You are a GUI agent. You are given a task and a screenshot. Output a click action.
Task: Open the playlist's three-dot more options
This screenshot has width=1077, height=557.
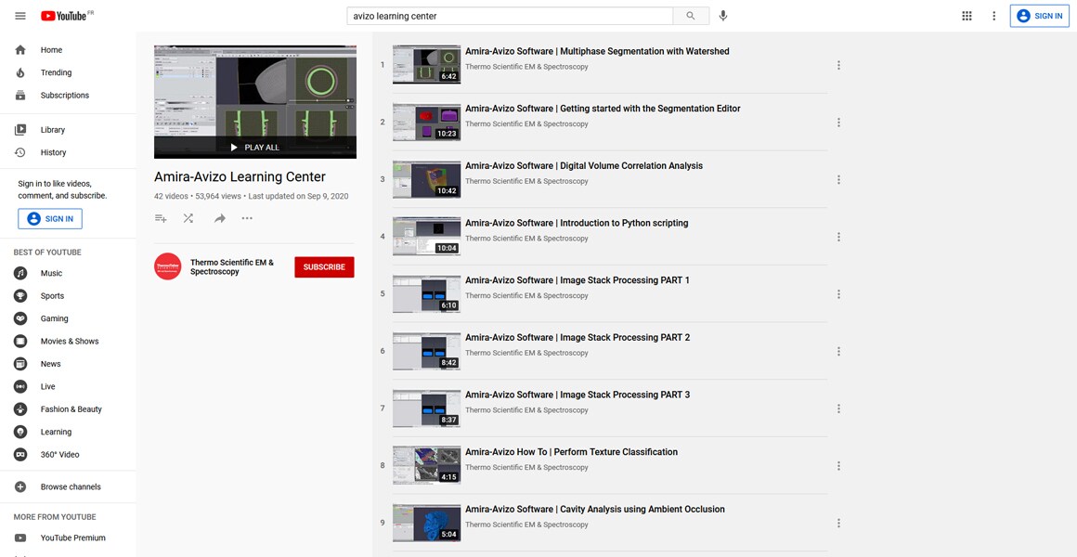pyautogui.click(x=247, y=218)
